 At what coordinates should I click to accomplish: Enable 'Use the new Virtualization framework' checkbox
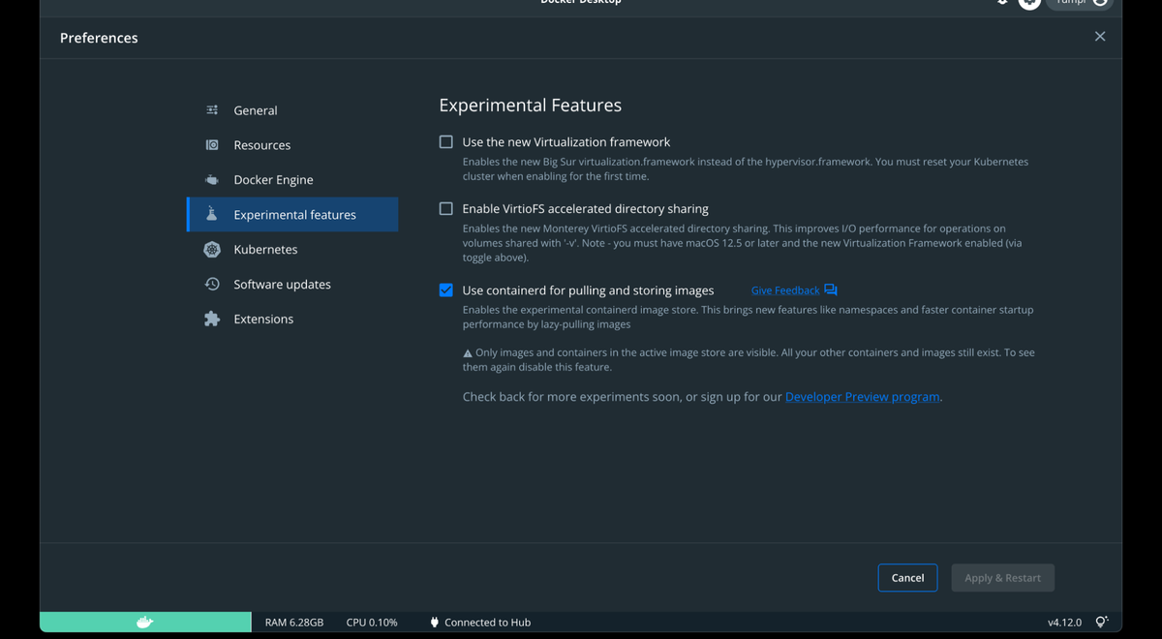tap(445, 141)
